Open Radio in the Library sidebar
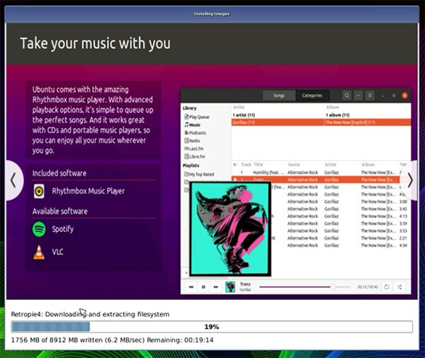The height and width of the screenshot is (358, 425). pos(192,141)
